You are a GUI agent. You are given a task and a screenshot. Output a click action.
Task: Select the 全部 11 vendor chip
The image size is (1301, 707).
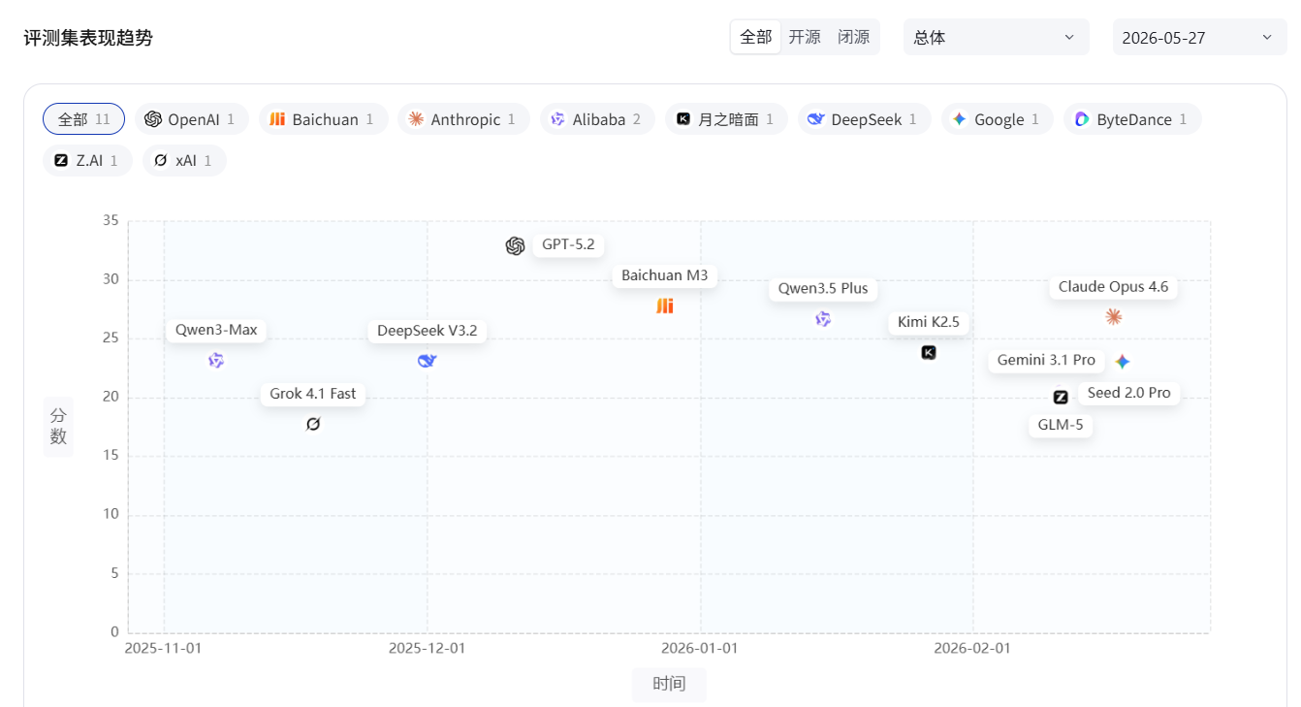[83, 119]
